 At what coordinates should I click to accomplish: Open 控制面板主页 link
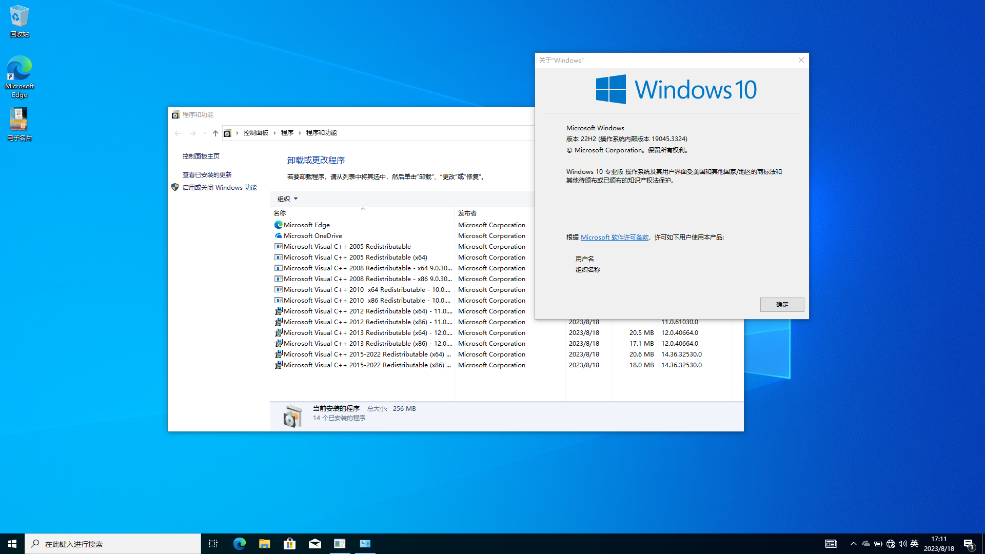click(201, 156)
